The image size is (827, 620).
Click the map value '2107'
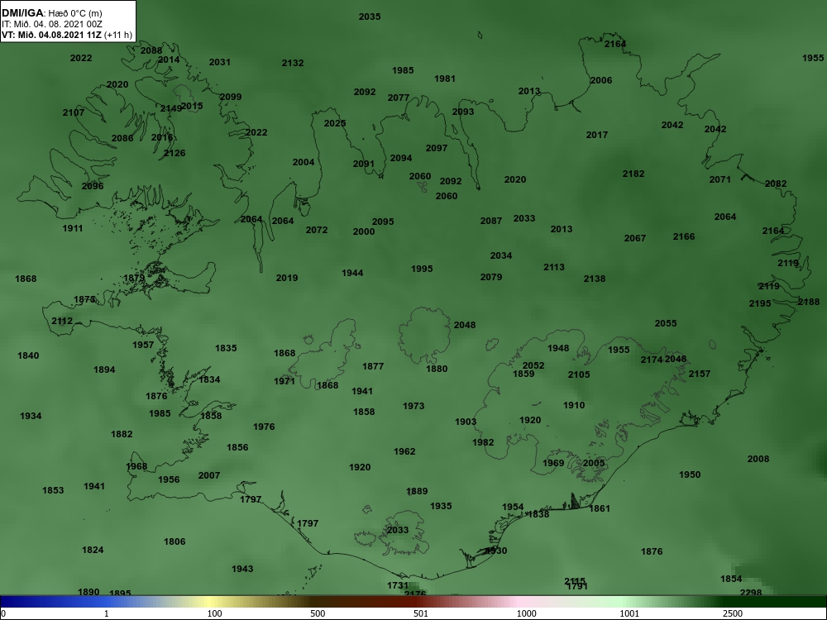pos(74,112)
